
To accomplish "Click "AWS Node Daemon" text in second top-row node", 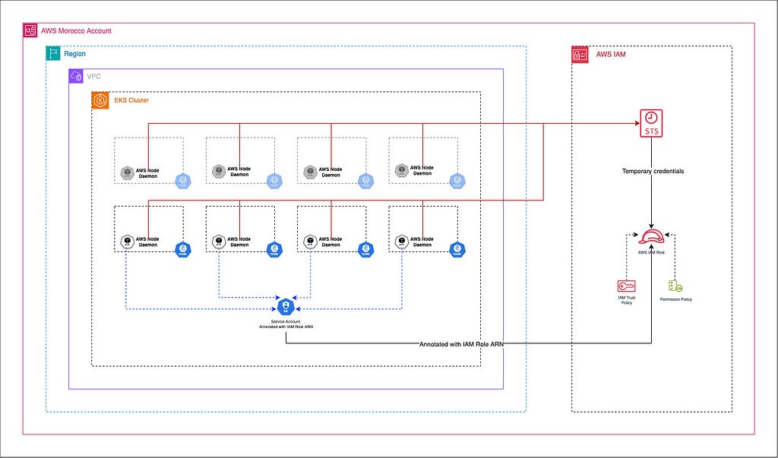I will click(x=239, y=171).
